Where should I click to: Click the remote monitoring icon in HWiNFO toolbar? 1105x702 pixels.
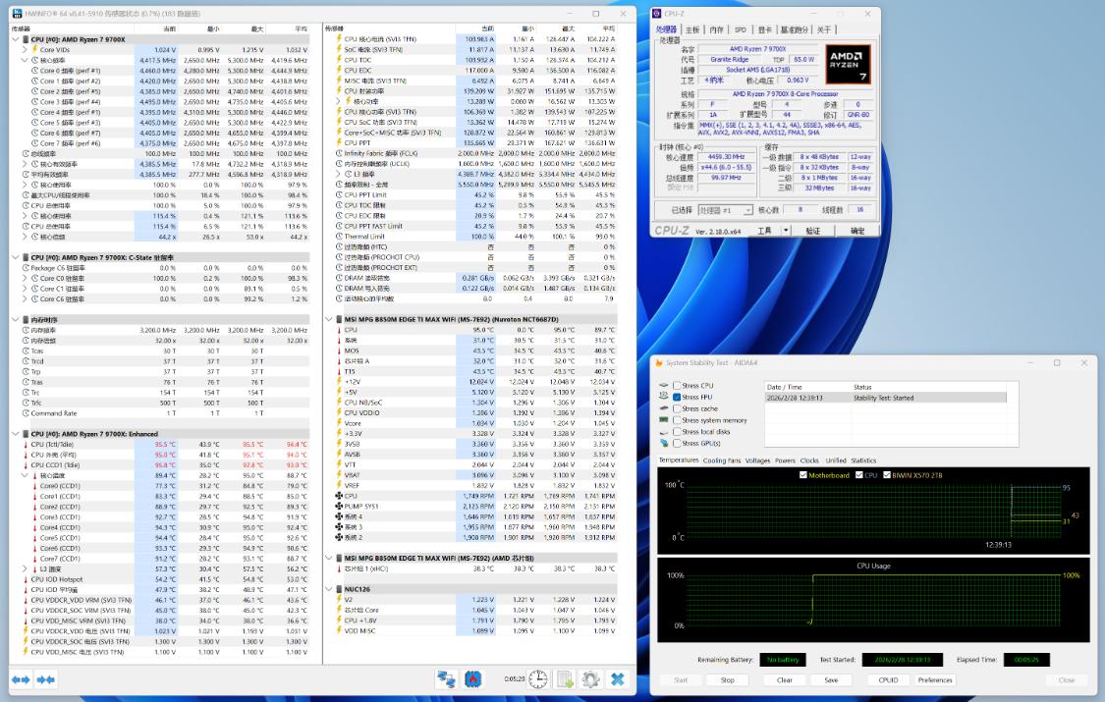[448, 678]
